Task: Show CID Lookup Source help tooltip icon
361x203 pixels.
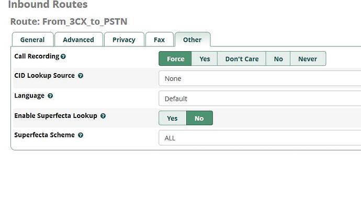Action: pyautogui.click(x=81, y=76)
